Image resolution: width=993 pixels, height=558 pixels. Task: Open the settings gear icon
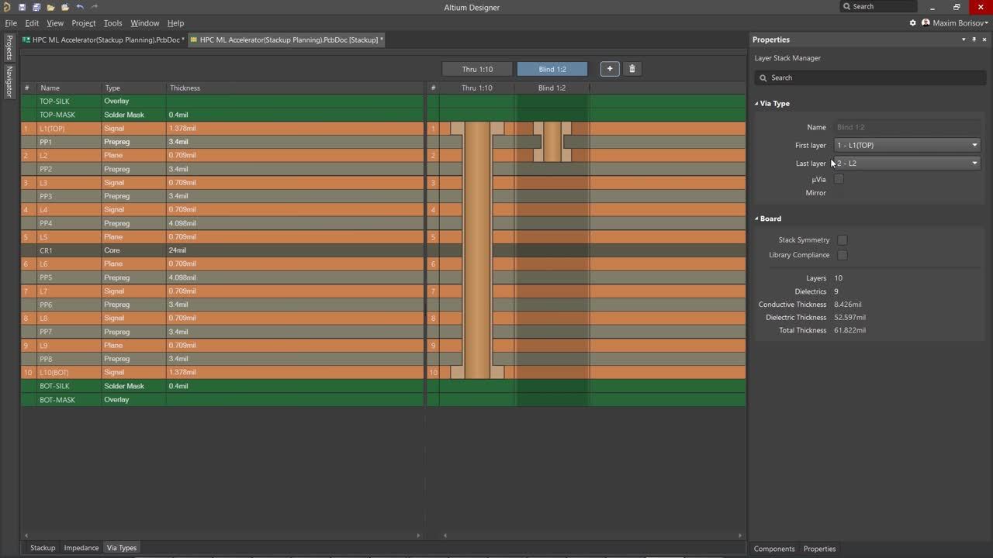pos(913,23)
